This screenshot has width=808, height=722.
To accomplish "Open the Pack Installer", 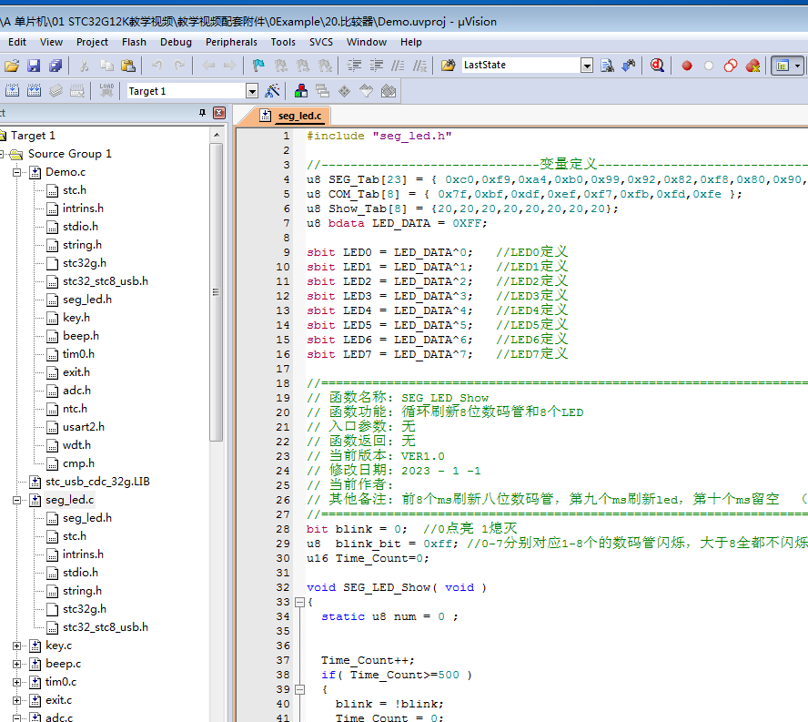I will coord(388,91).
